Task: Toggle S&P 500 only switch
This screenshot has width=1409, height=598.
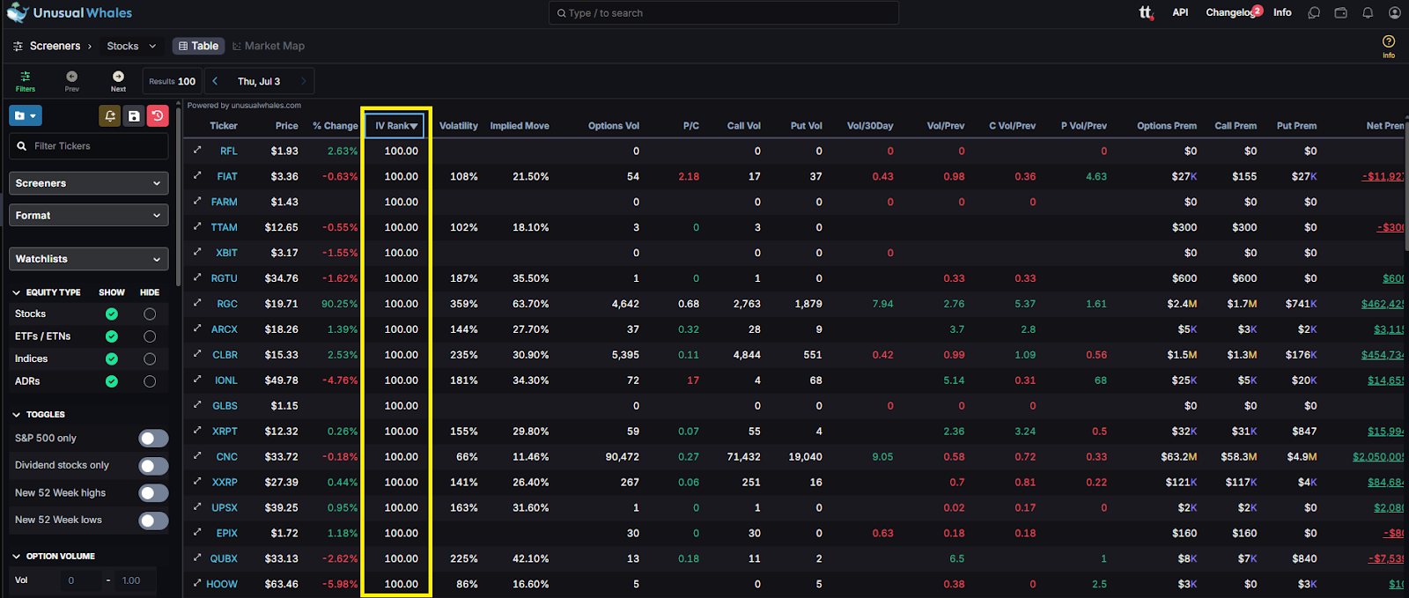Action: [153, 439]
